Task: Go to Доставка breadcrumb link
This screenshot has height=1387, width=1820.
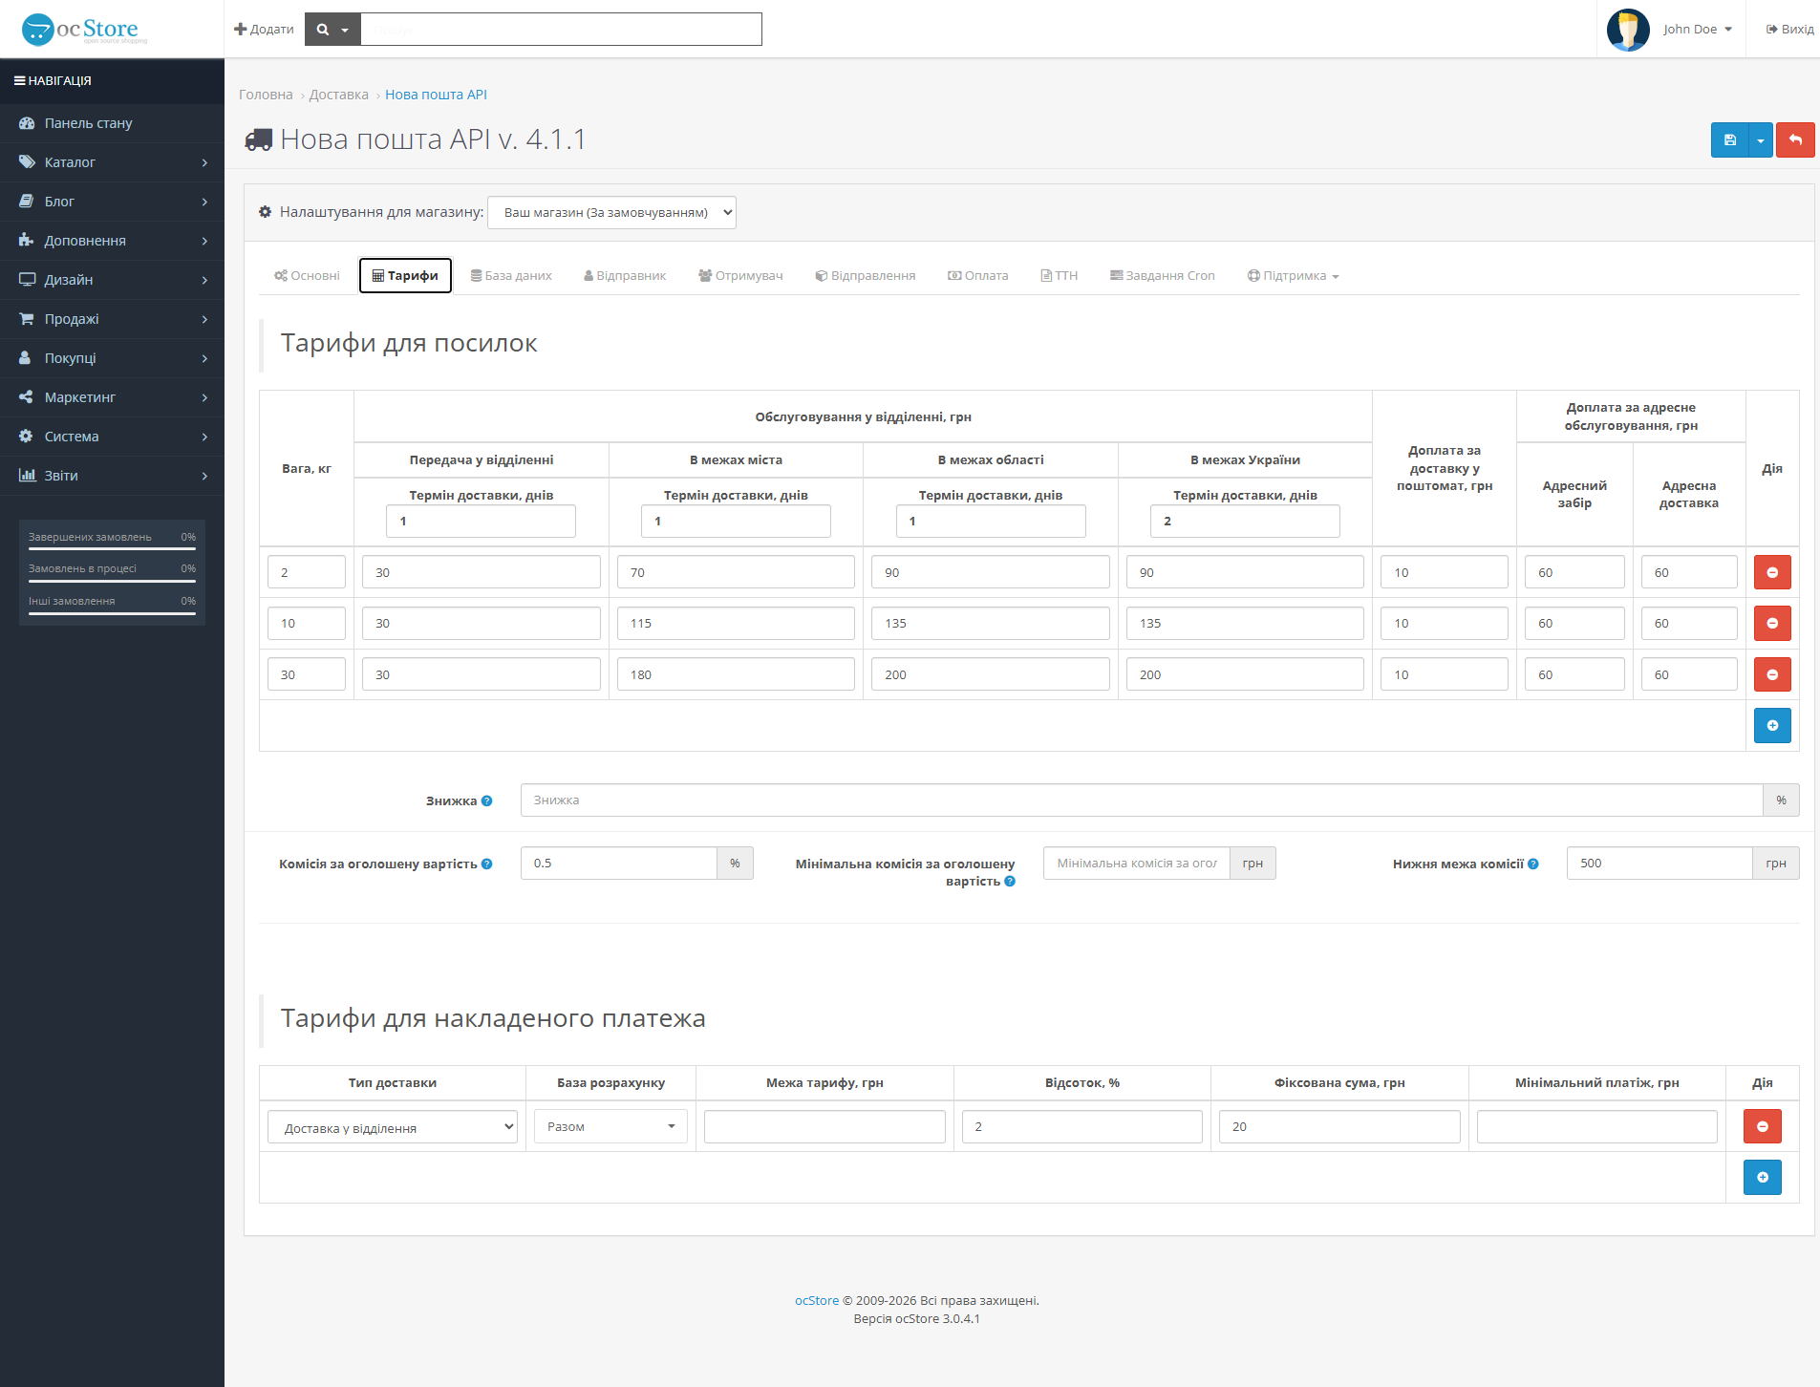Action: coord(338,95)
